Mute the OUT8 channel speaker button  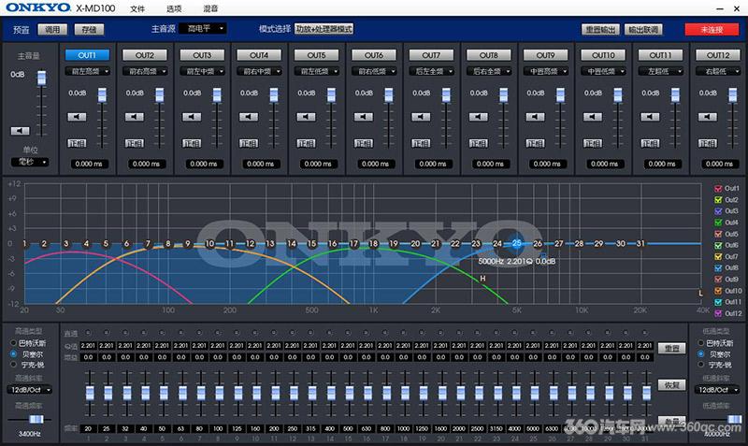click(x=478, y=117)
